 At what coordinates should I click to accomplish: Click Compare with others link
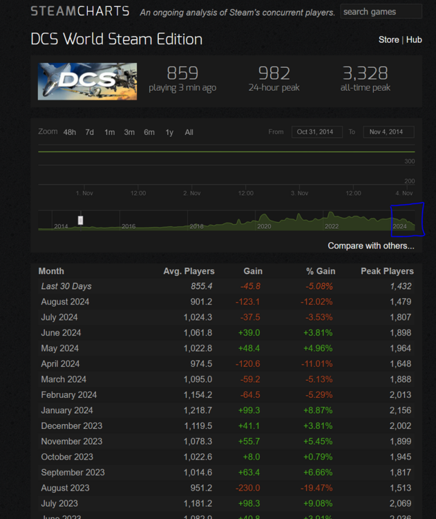(371, 246)
